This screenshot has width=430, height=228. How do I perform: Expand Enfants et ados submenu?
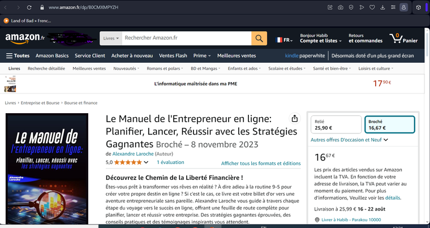click(x=244, y=68)
